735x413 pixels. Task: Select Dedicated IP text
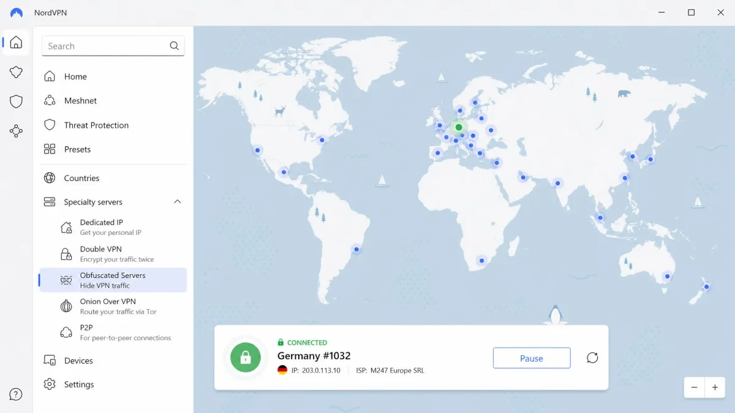point(102,222)
